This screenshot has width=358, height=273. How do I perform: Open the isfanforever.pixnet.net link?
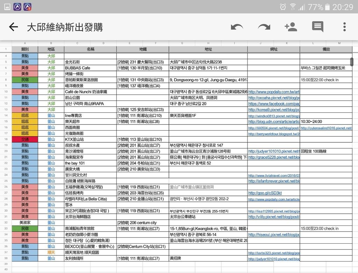pyautogui.click(x=274, y=181)
